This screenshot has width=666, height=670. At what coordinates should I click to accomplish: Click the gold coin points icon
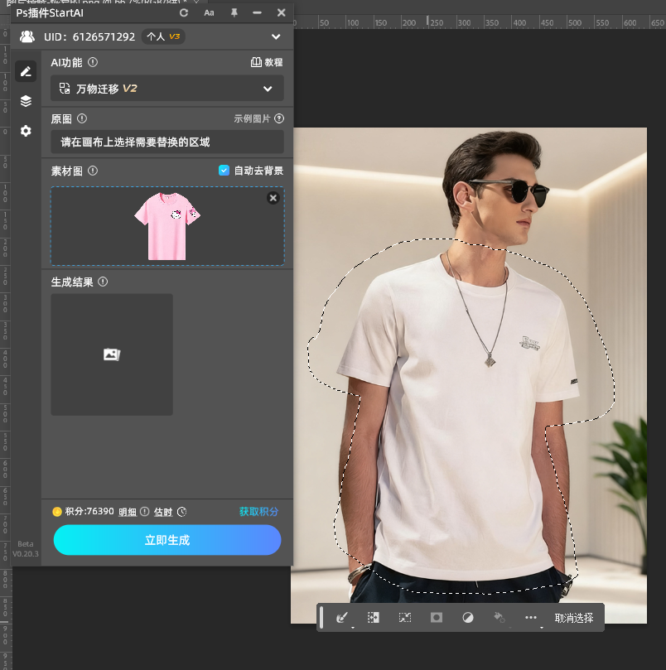pos(57,512)
